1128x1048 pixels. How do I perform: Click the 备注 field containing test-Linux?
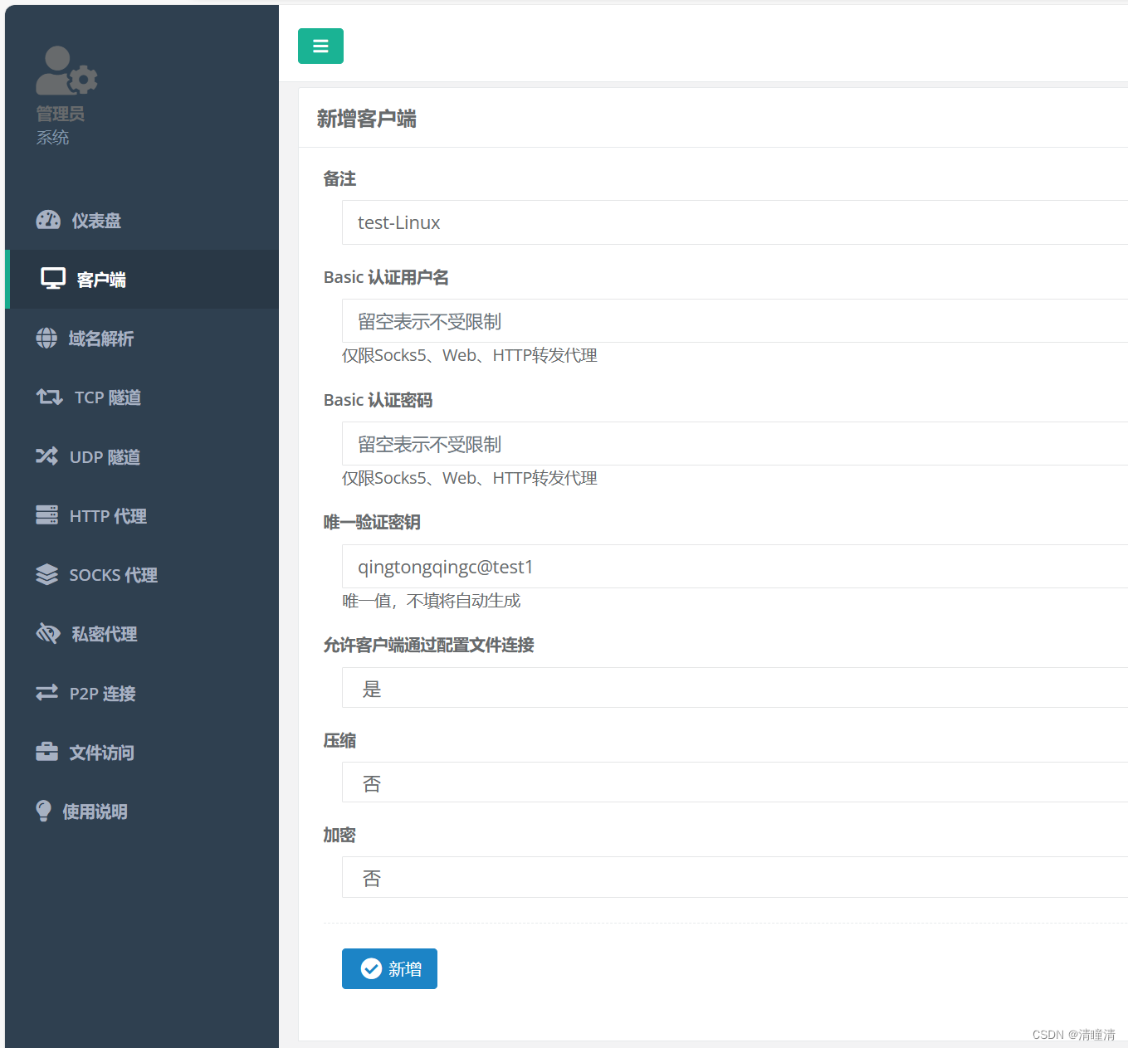tap(735, 222)
